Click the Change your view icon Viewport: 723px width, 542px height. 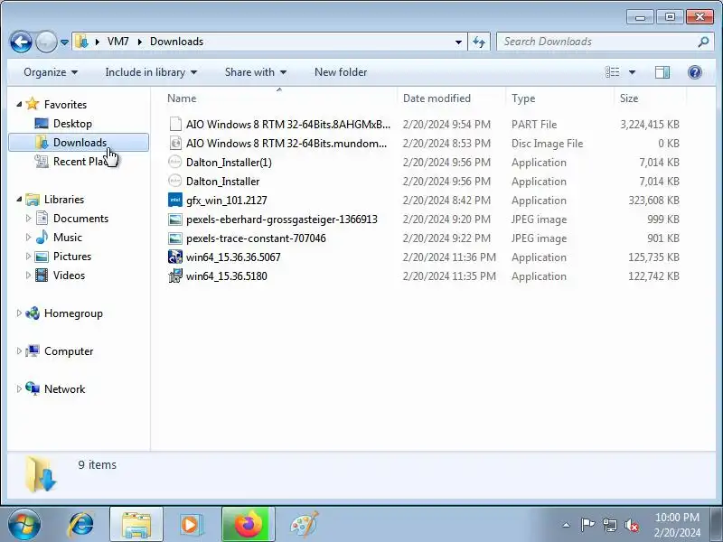[613, 72]
